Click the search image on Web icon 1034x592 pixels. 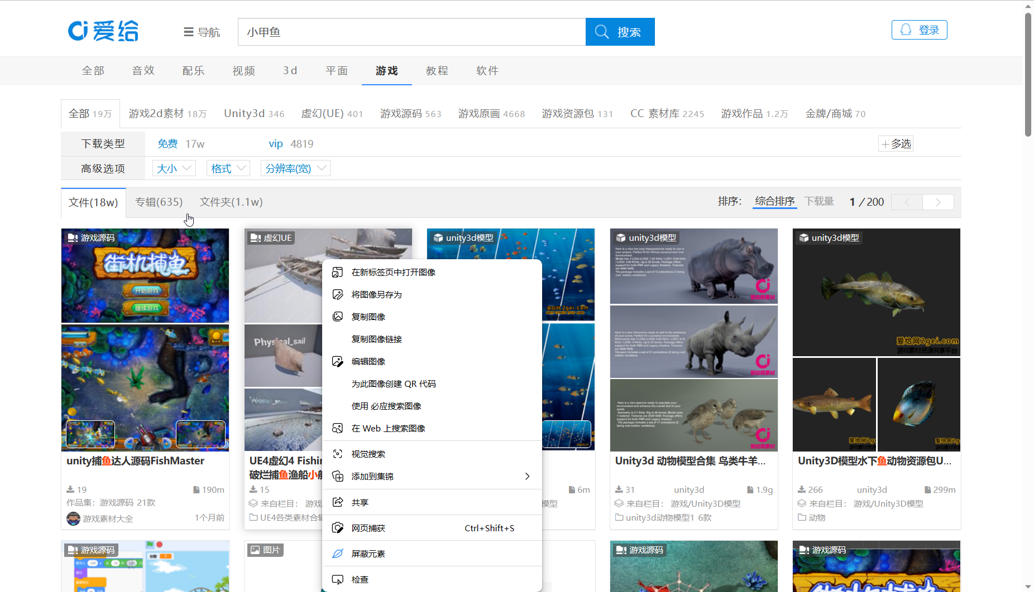337,428
